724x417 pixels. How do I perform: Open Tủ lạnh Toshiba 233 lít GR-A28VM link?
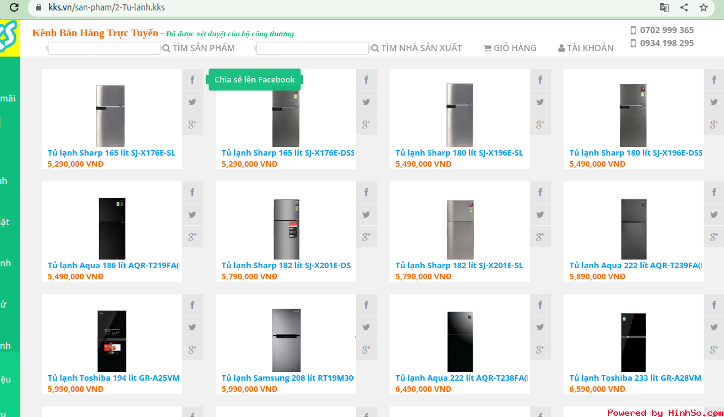pyautogui.click(x=635, y=378)
